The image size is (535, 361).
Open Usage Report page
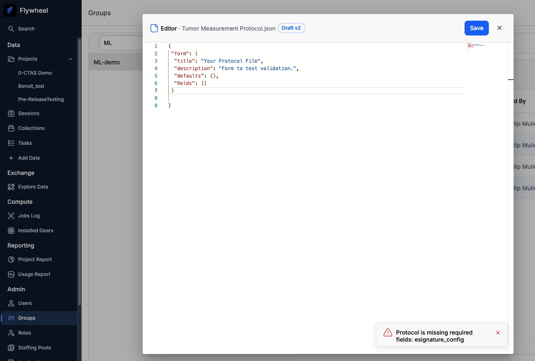coord(34,274)
